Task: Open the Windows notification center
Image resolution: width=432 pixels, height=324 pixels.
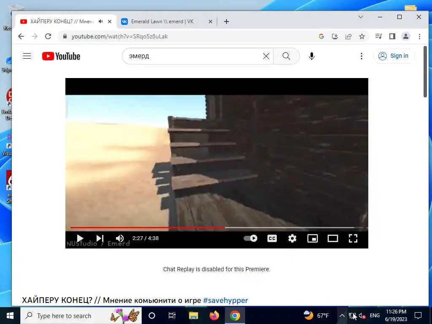Action: click(418, 316)
